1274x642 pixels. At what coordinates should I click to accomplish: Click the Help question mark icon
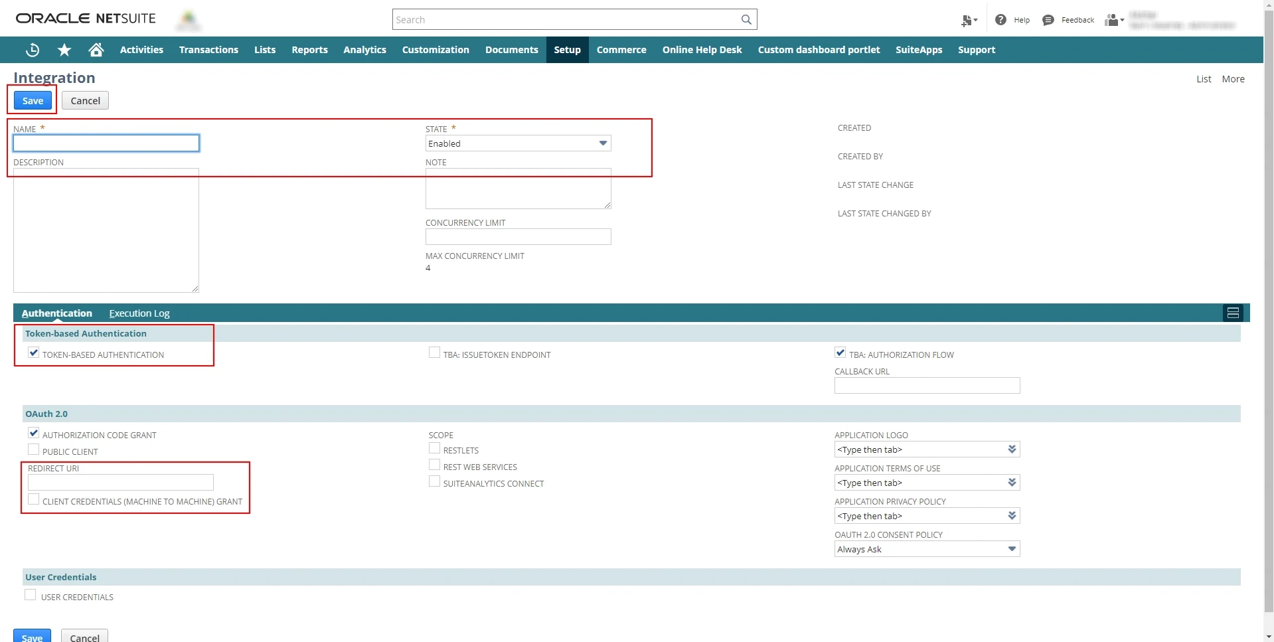point(1000,20)
